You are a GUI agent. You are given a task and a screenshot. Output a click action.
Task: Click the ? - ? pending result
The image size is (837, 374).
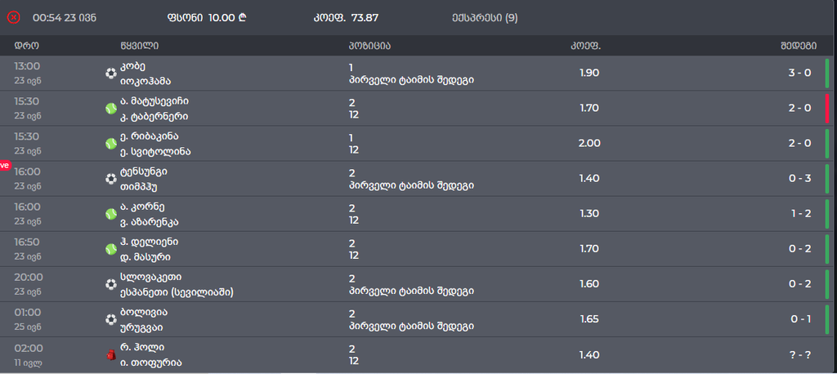(800, 354)
